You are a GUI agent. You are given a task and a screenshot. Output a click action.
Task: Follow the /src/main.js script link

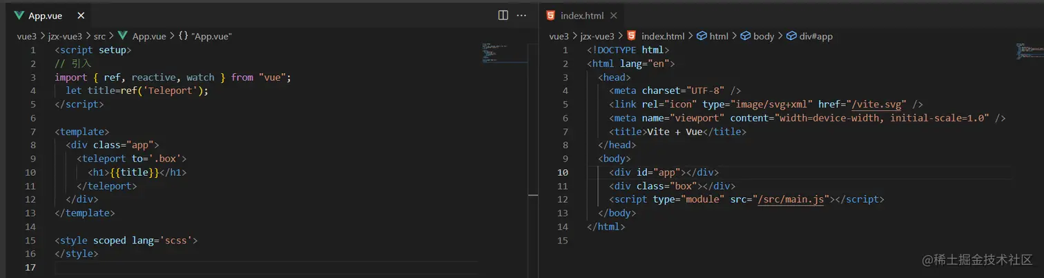click(x=791, y=199)
